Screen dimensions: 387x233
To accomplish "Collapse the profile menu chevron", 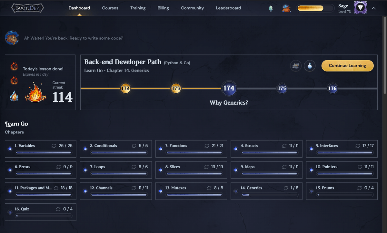I will (373, 8).
